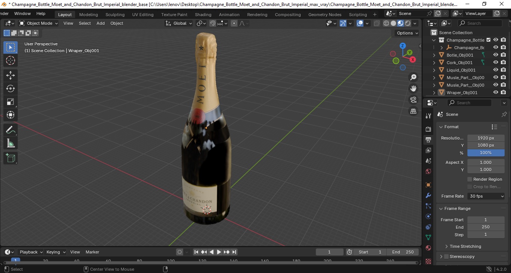511x273 pixels.
Task: Hide Cork_Obj001 with its eye icon
Action: tap(496, 62)
